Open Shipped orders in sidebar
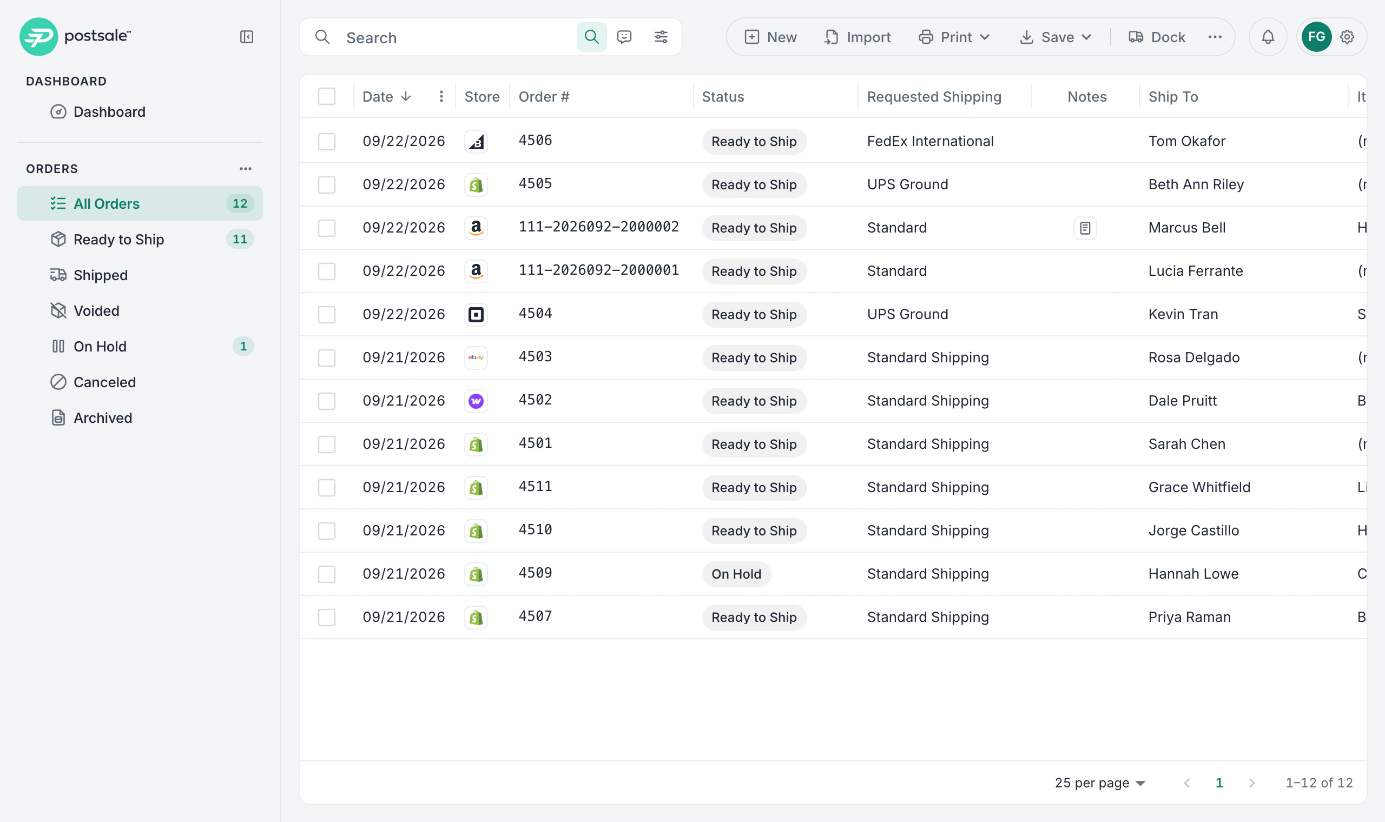The height and width of the screenshot is (822, 1385). pyautogui.click(x=140, y=275)
